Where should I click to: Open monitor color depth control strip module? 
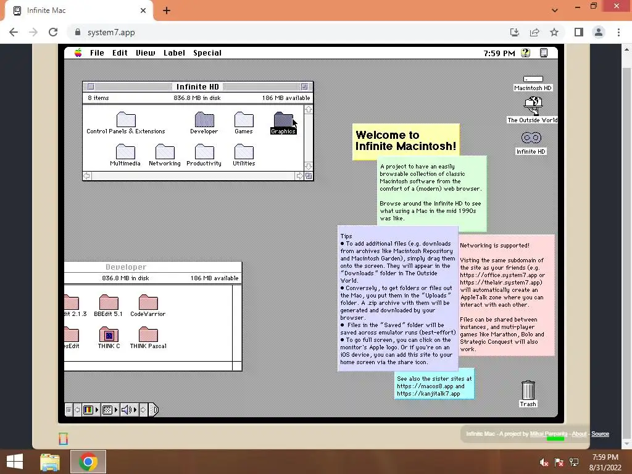pos(90,410)
